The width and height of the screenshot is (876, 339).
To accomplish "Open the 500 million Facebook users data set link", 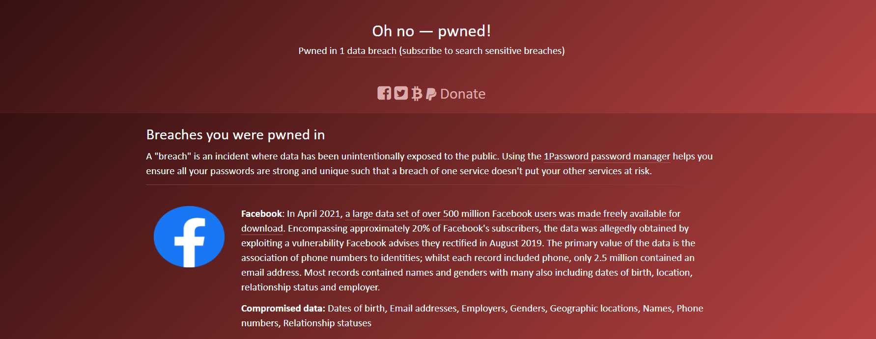I will (513, 214).
